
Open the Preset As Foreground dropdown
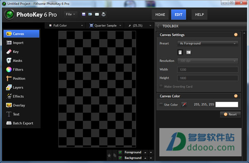click(x=207, y=43)
